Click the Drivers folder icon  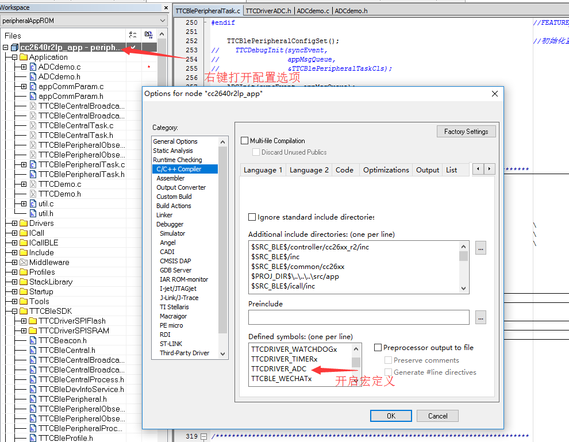(24, 223)
